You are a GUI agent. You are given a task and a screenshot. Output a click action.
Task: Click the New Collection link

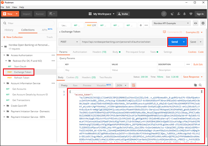(13, 37)
